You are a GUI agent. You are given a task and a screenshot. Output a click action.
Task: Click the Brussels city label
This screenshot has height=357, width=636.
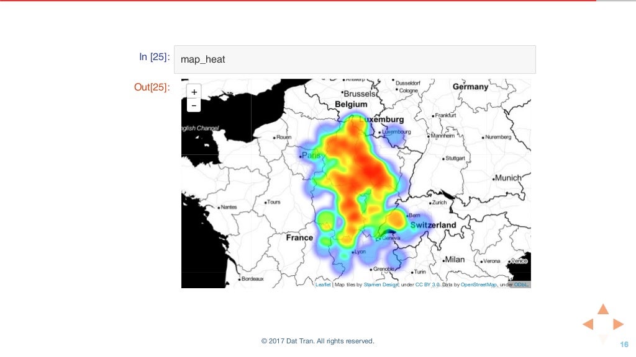click(360, 94)
